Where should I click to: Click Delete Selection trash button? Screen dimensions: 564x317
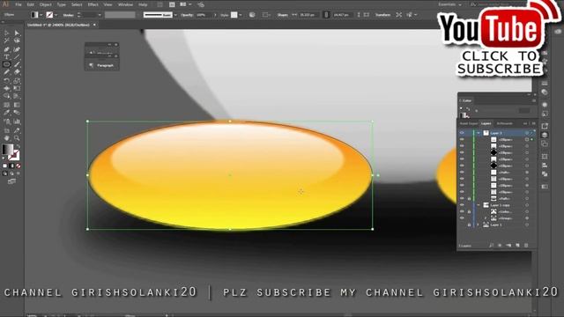coord(526,245)
